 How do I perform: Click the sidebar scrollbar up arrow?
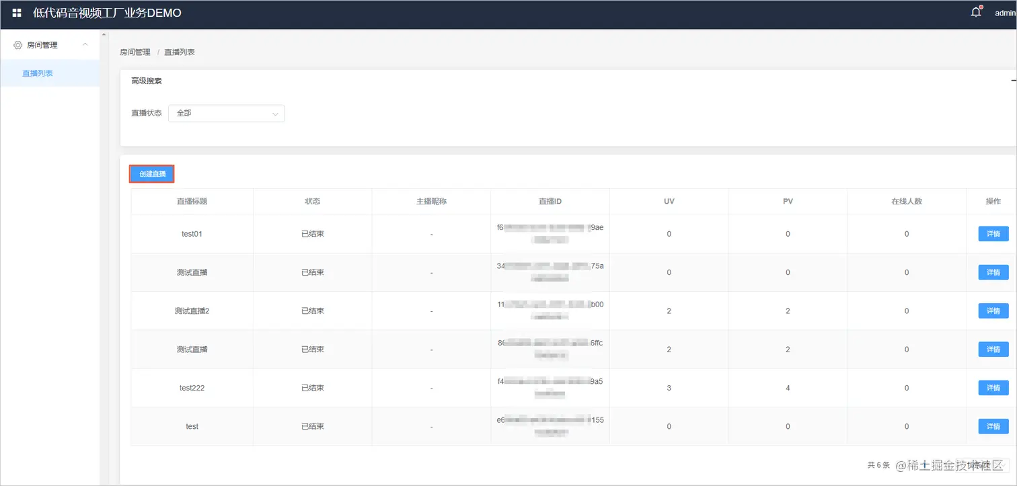104,34
